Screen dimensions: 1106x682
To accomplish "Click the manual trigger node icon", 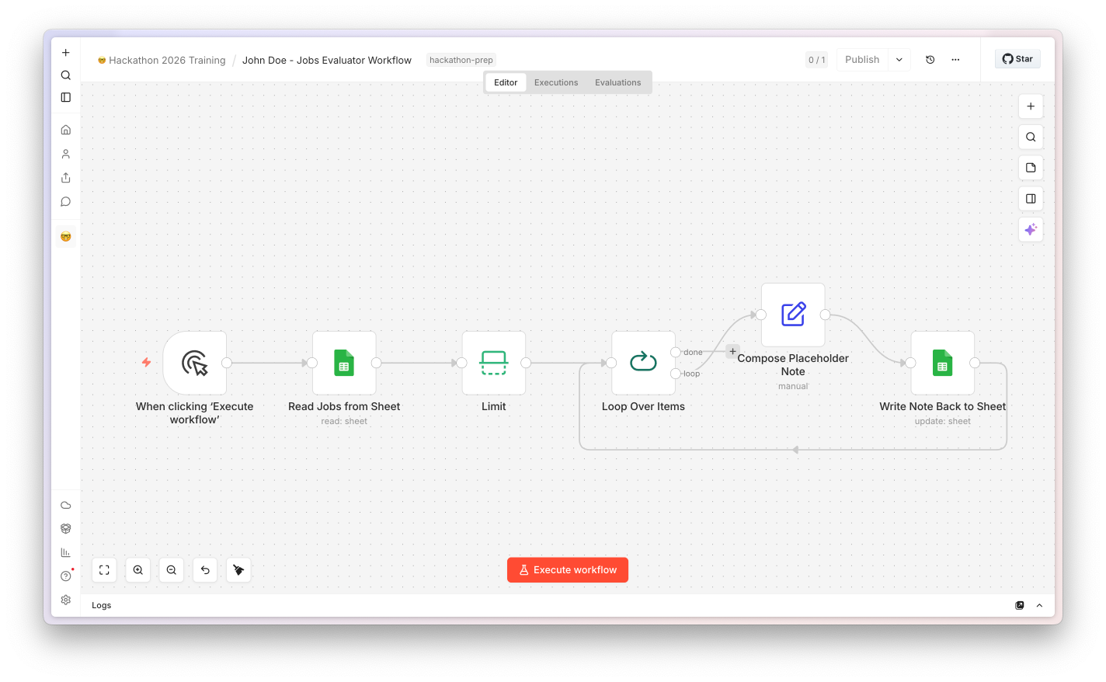I will click(195, 363).
